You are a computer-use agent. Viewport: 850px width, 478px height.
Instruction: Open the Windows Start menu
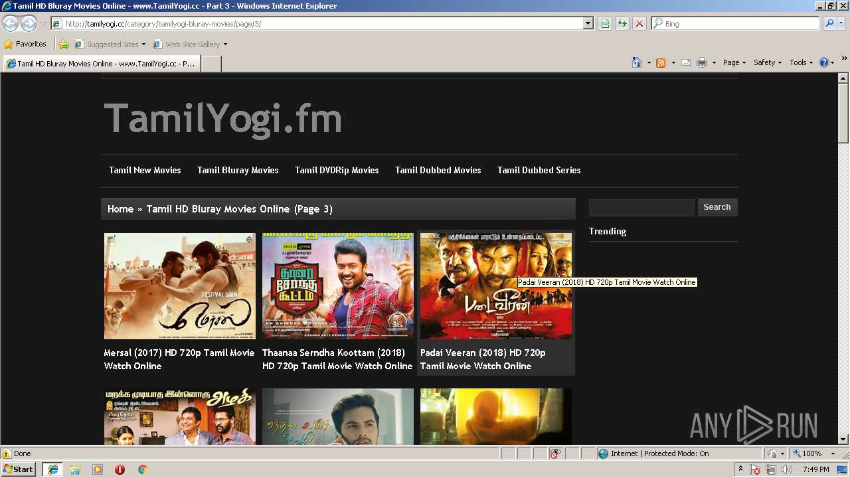click(x=19, y=469)
